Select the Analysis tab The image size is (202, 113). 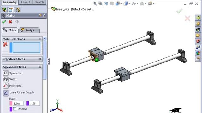(29, 30)
